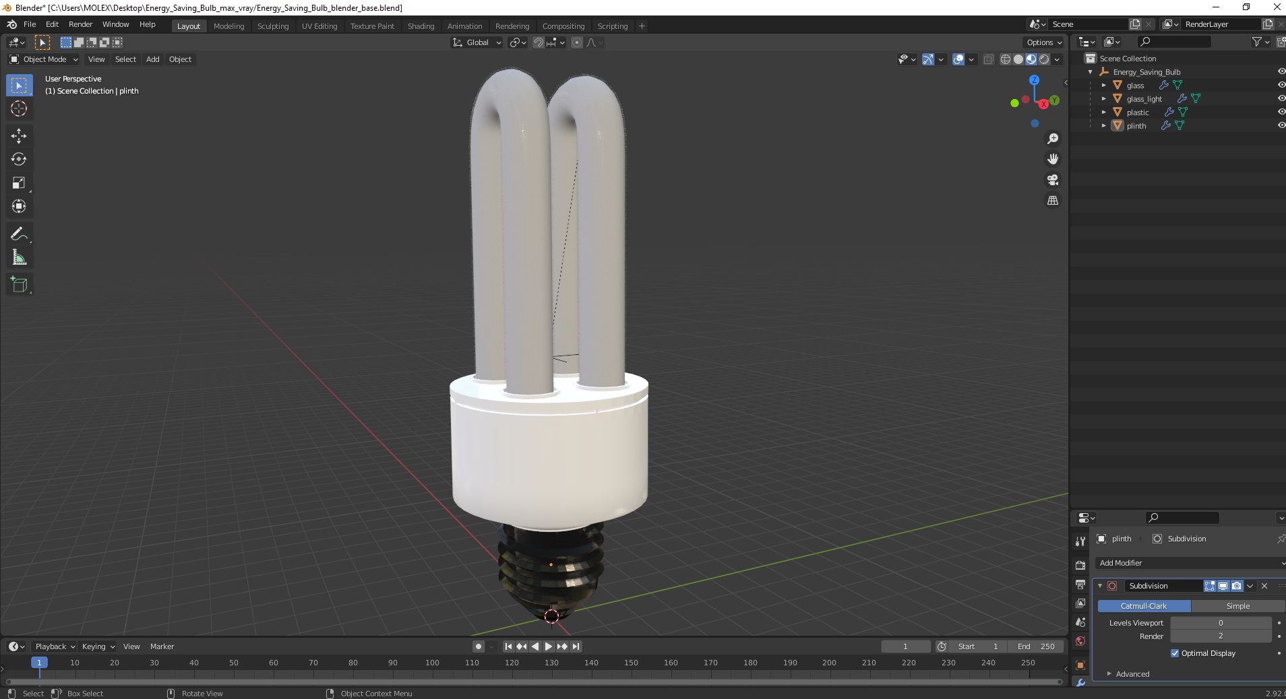The image size is (1286, 699).
Task: Select Simple subdivision type
Action: click(1238, 606)
